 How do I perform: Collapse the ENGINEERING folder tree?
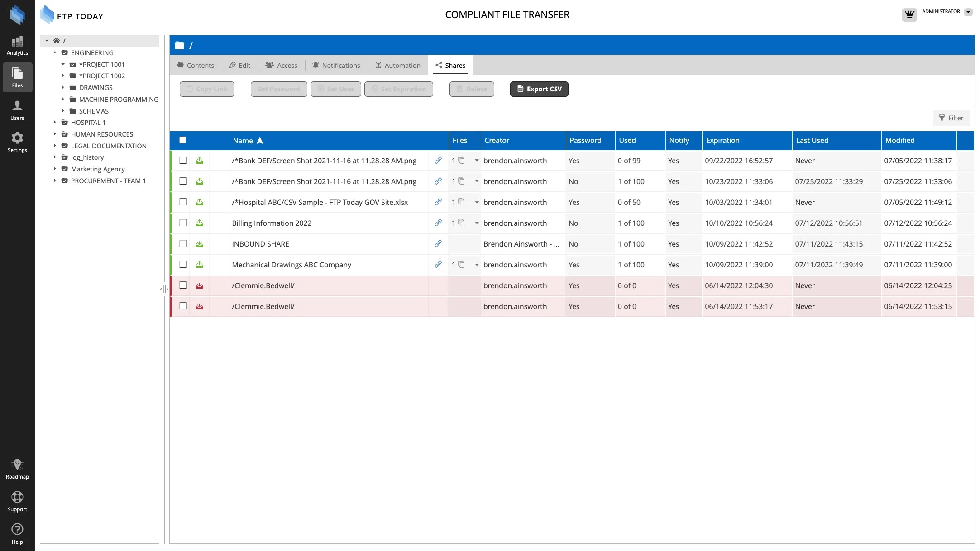(55, 53)
